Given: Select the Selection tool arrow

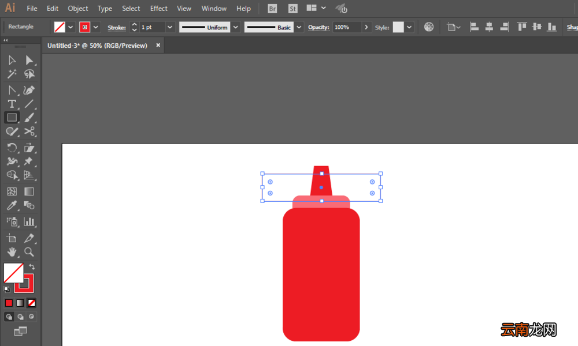Looking at the screenshot, I should tap(12, 61).
